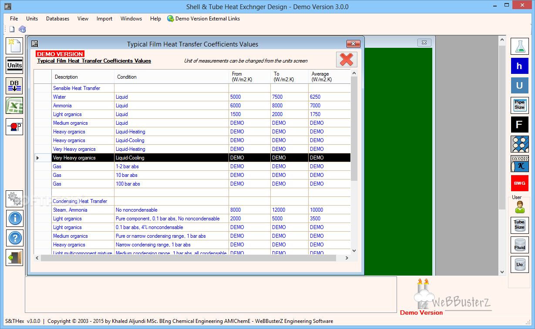The height and width of the screenshot is (329, 535).
Task: Select the Ammonia row description cell
Action: point(83,106)
